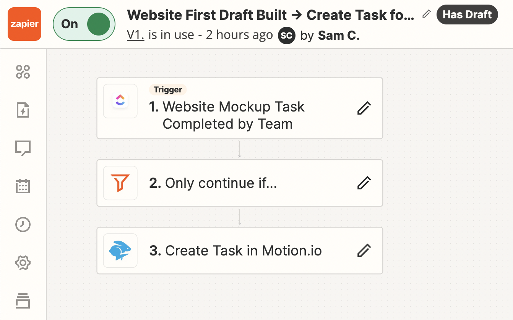The width and height of the screenshot is (513, 320).
Task: Click the ClickUp app icon in step 1
Action: [120, 101]
